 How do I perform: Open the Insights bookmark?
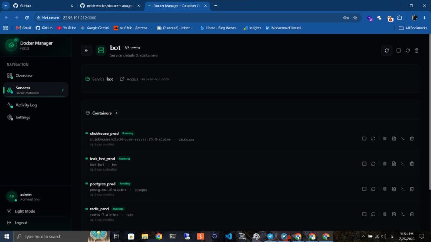(252, 28)
